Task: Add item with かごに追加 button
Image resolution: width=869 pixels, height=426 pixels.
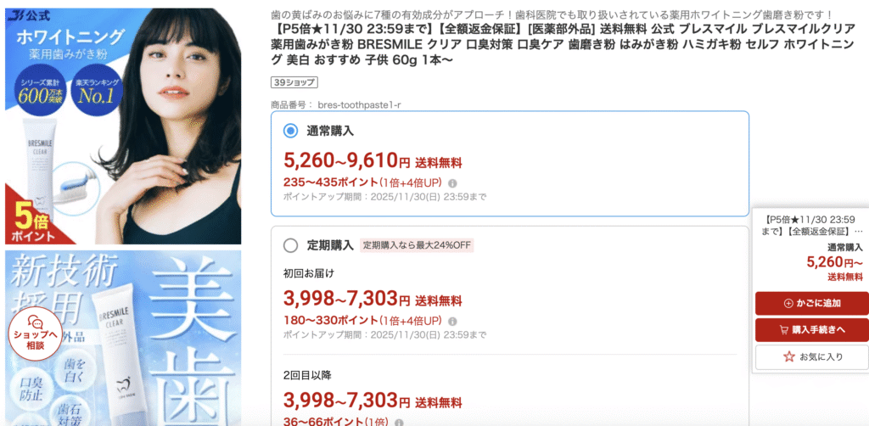Action: click(812, 303)
